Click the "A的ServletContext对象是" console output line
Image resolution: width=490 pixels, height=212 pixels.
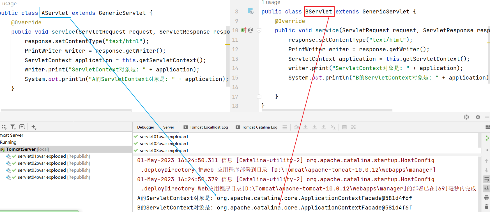[275, 198]
